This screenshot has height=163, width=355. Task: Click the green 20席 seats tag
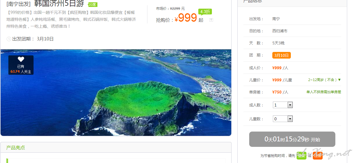point(93,5)
